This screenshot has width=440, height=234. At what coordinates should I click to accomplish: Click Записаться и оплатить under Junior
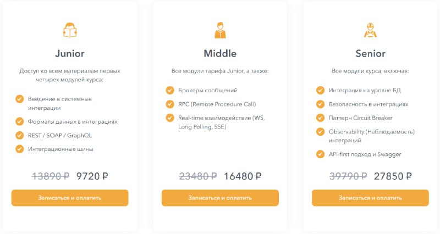pyautogui.click(x=70, y=198)
